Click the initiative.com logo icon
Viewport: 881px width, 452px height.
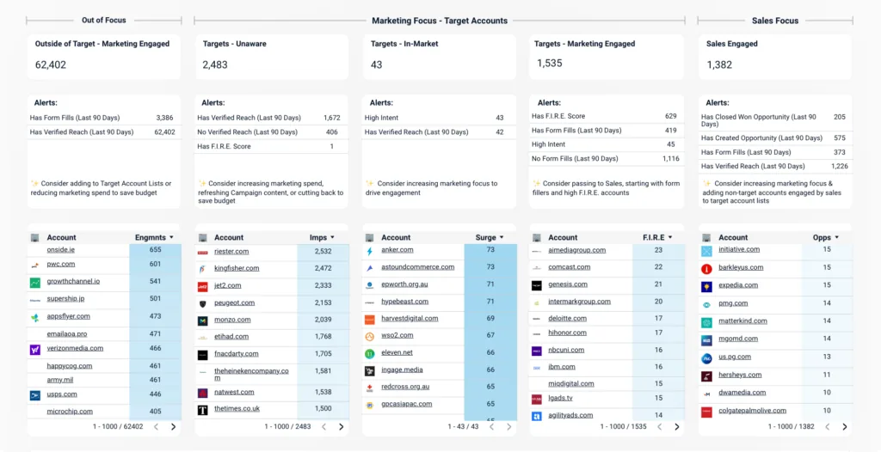706,251
